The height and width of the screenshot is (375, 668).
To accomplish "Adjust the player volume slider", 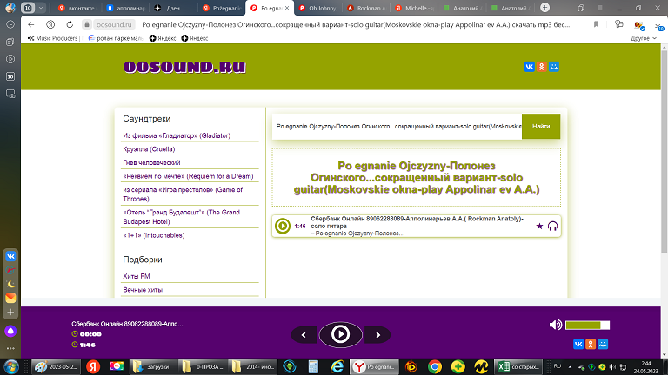I will point(587,326).
